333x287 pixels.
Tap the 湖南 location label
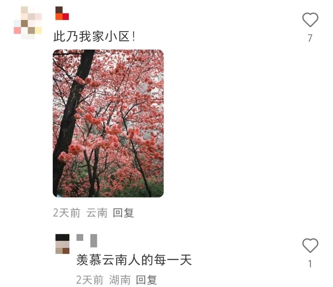[120, 280]
